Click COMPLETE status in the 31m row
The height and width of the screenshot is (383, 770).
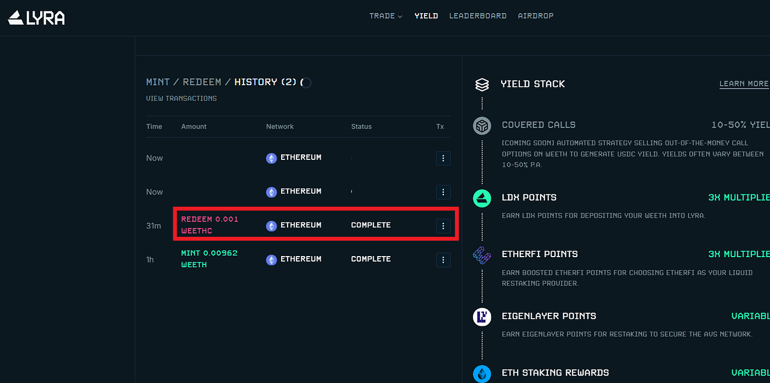pos(371,225)
